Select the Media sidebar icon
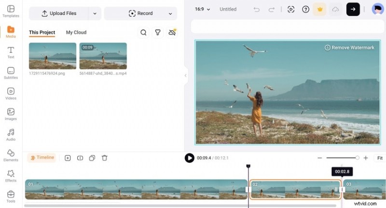 point(11,32)
